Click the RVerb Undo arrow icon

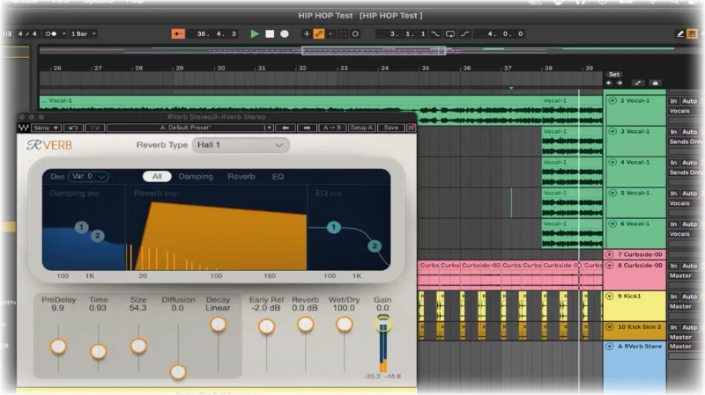point(73,128)
